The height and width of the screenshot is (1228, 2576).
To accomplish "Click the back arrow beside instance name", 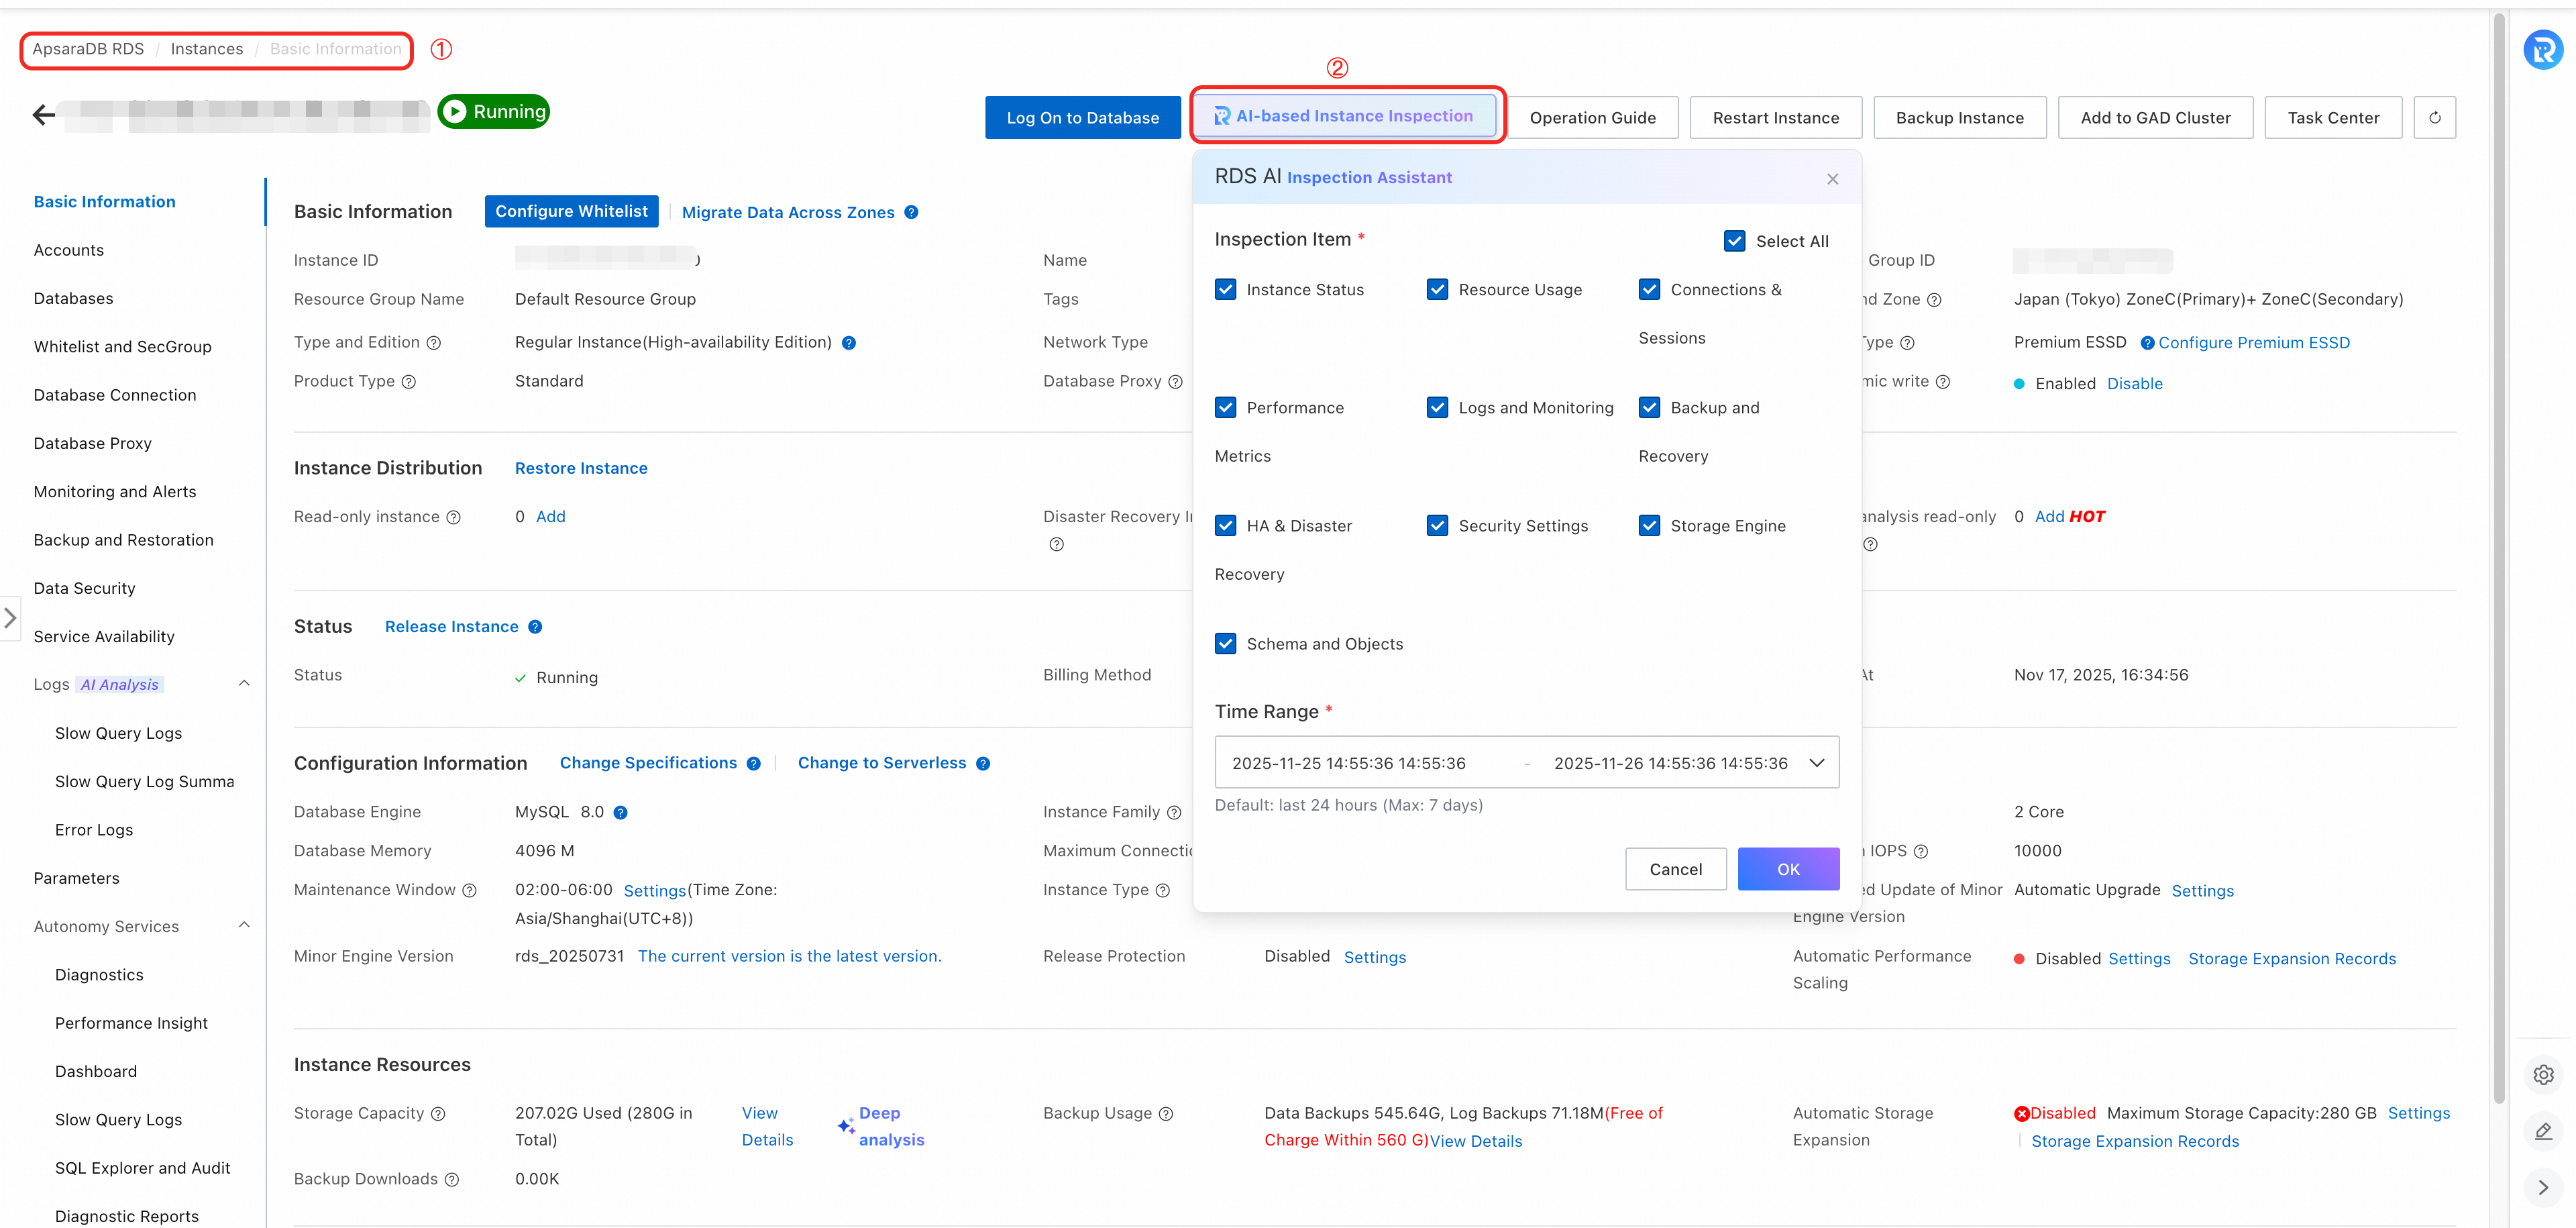I will coord(43,115).
